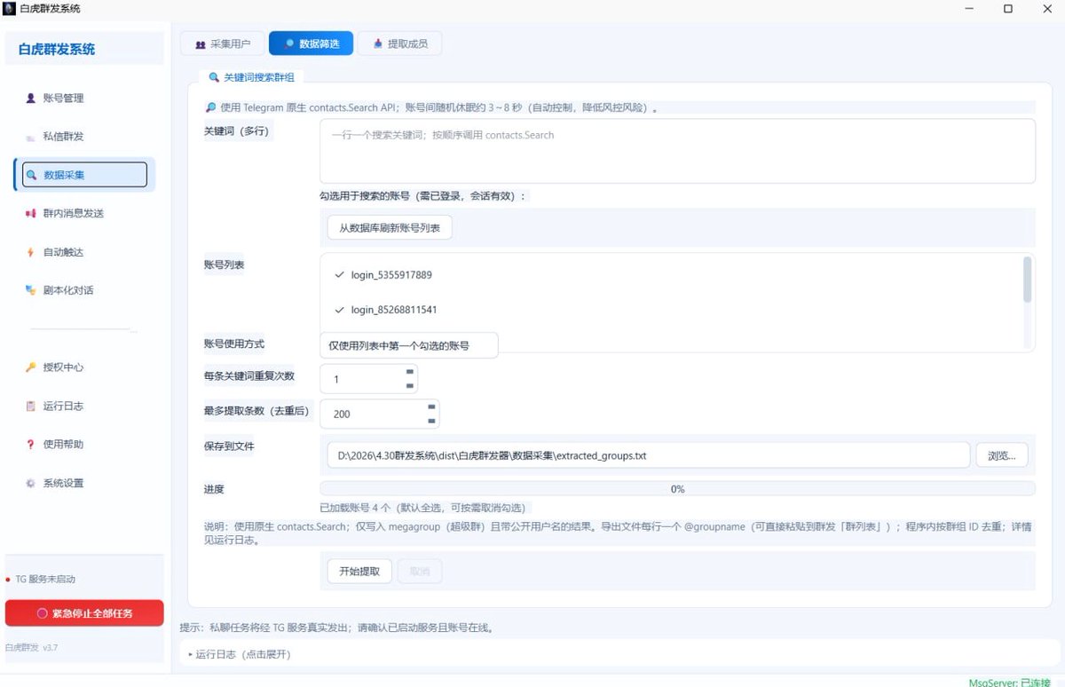1065x687 pixels.
Task: Switch to 提取成员 tab
Action: [399, 43]
